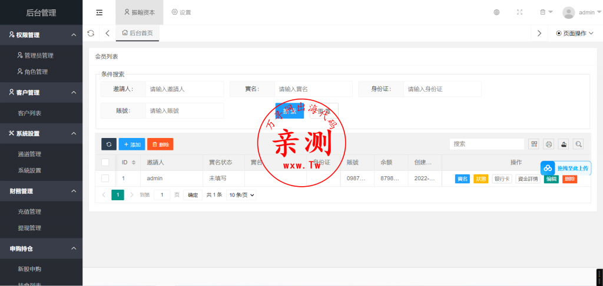The image size is (603, 286).
Task: Tick the checkbox for row ID 1
Action: [105, 179]
